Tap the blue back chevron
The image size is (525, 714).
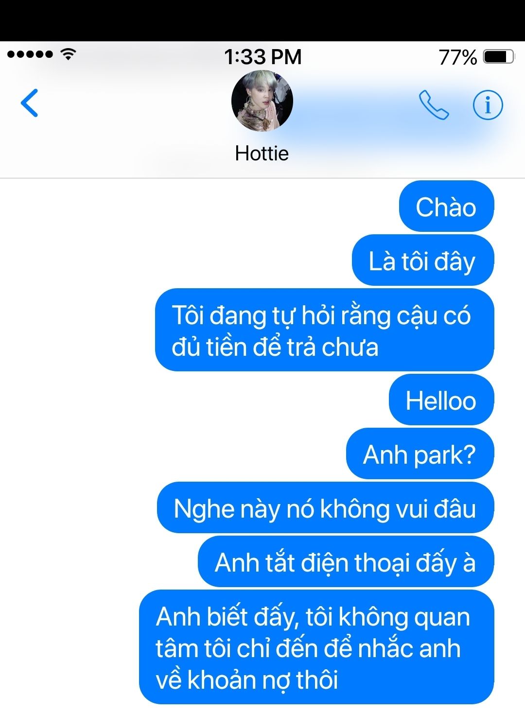coord(30,103)
